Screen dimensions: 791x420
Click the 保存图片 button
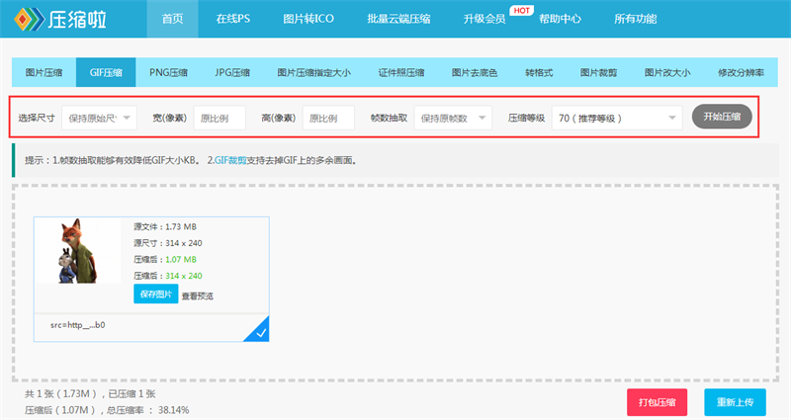156,294
